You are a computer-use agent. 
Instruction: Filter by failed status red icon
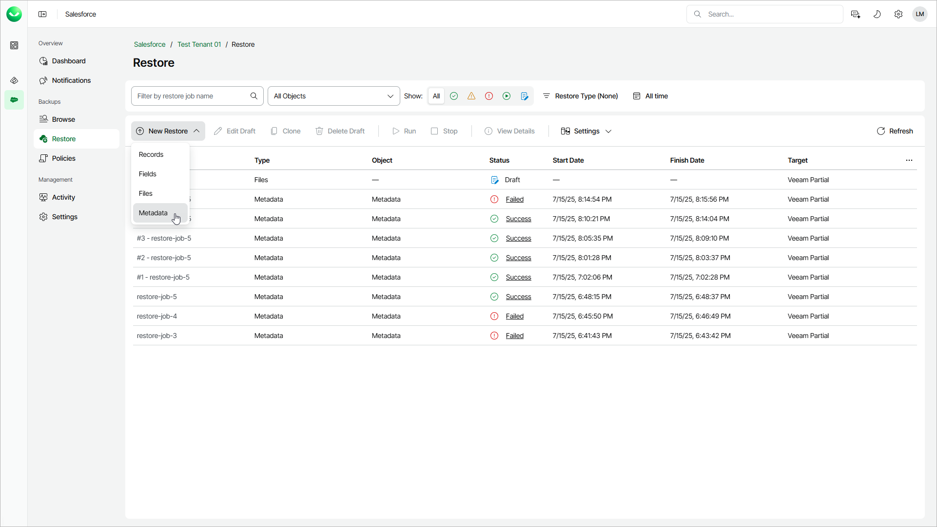tap(489, 96)
